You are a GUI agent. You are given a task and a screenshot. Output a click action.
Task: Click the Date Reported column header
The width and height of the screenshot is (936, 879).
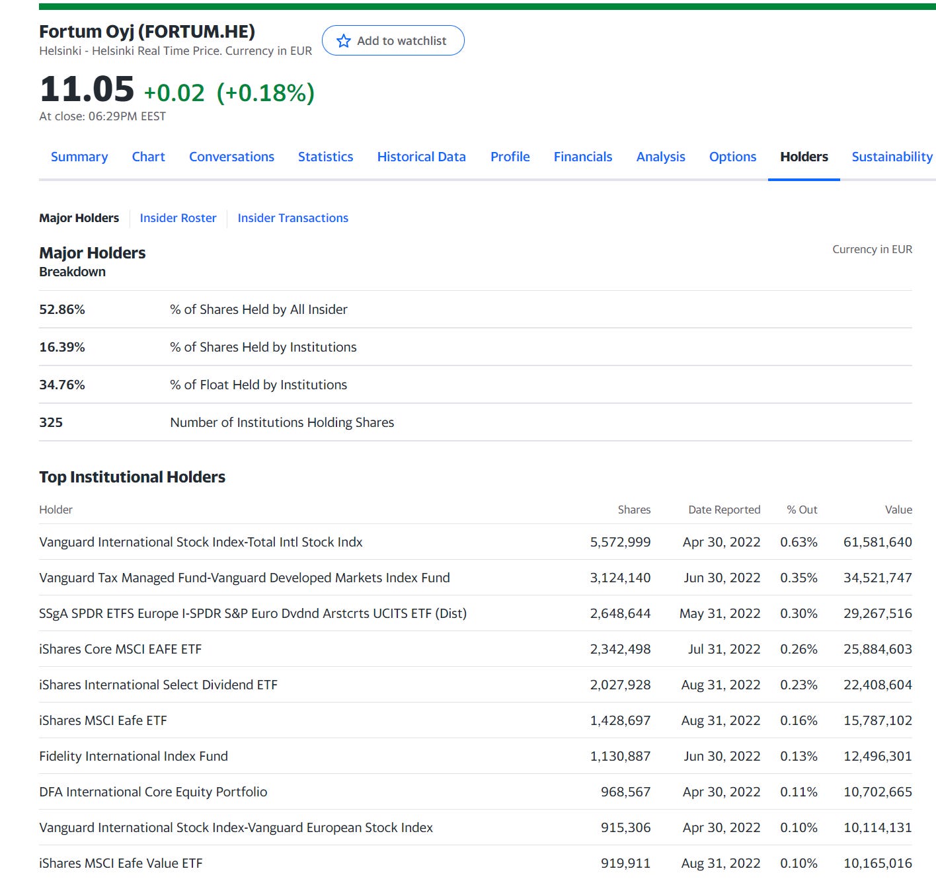[724, 510]
